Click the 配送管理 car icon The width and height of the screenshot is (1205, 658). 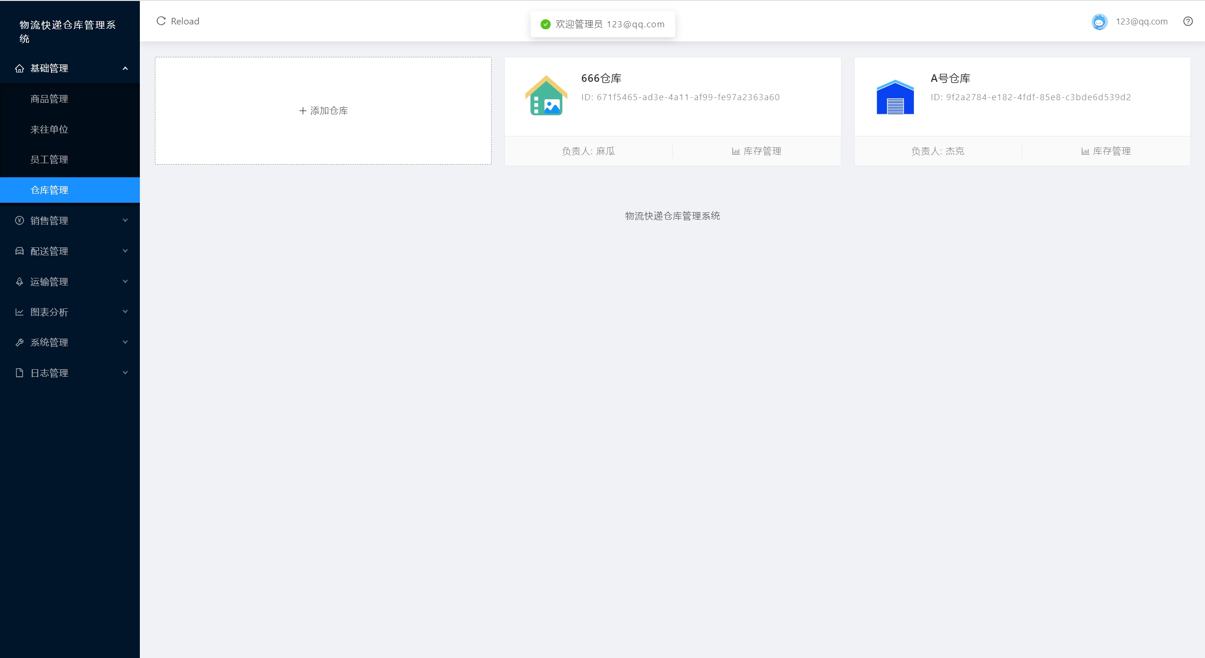19,251
